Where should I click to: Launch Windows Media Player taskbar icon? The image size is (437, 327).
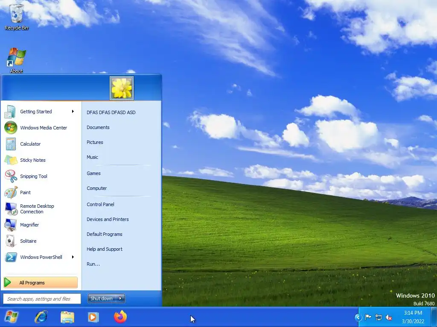[x=93, y=317]
